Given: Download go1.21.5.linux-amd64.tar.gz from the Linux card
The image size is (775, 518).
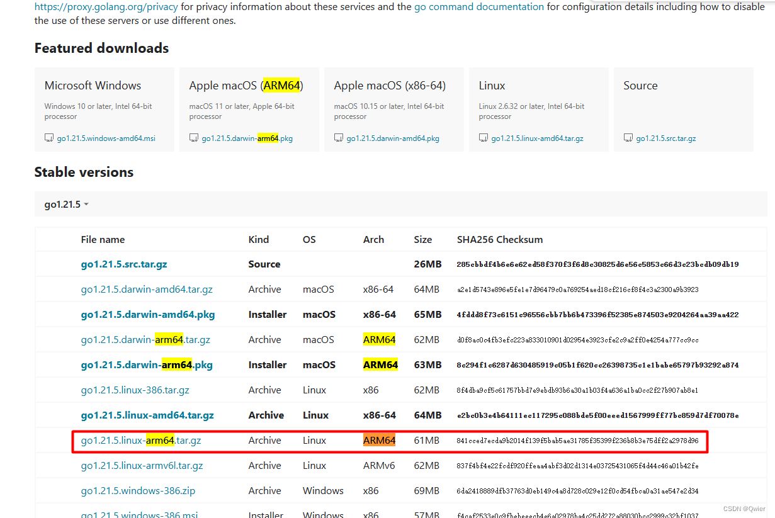Looking at the screenshot, I should point(537,138).
